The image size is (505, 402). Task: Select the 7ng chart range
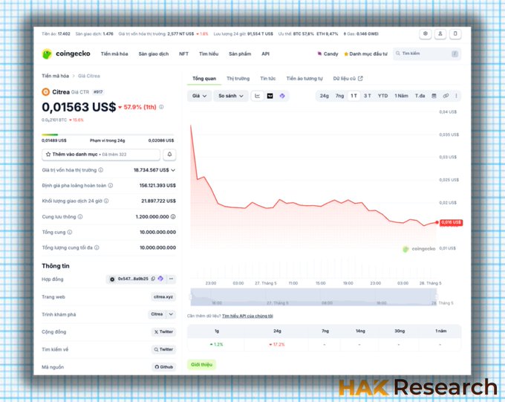pos(340,96)
